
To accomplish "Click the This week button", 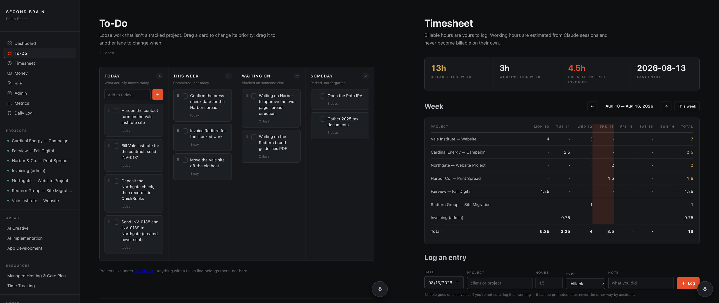I will (x=687, y=106).
